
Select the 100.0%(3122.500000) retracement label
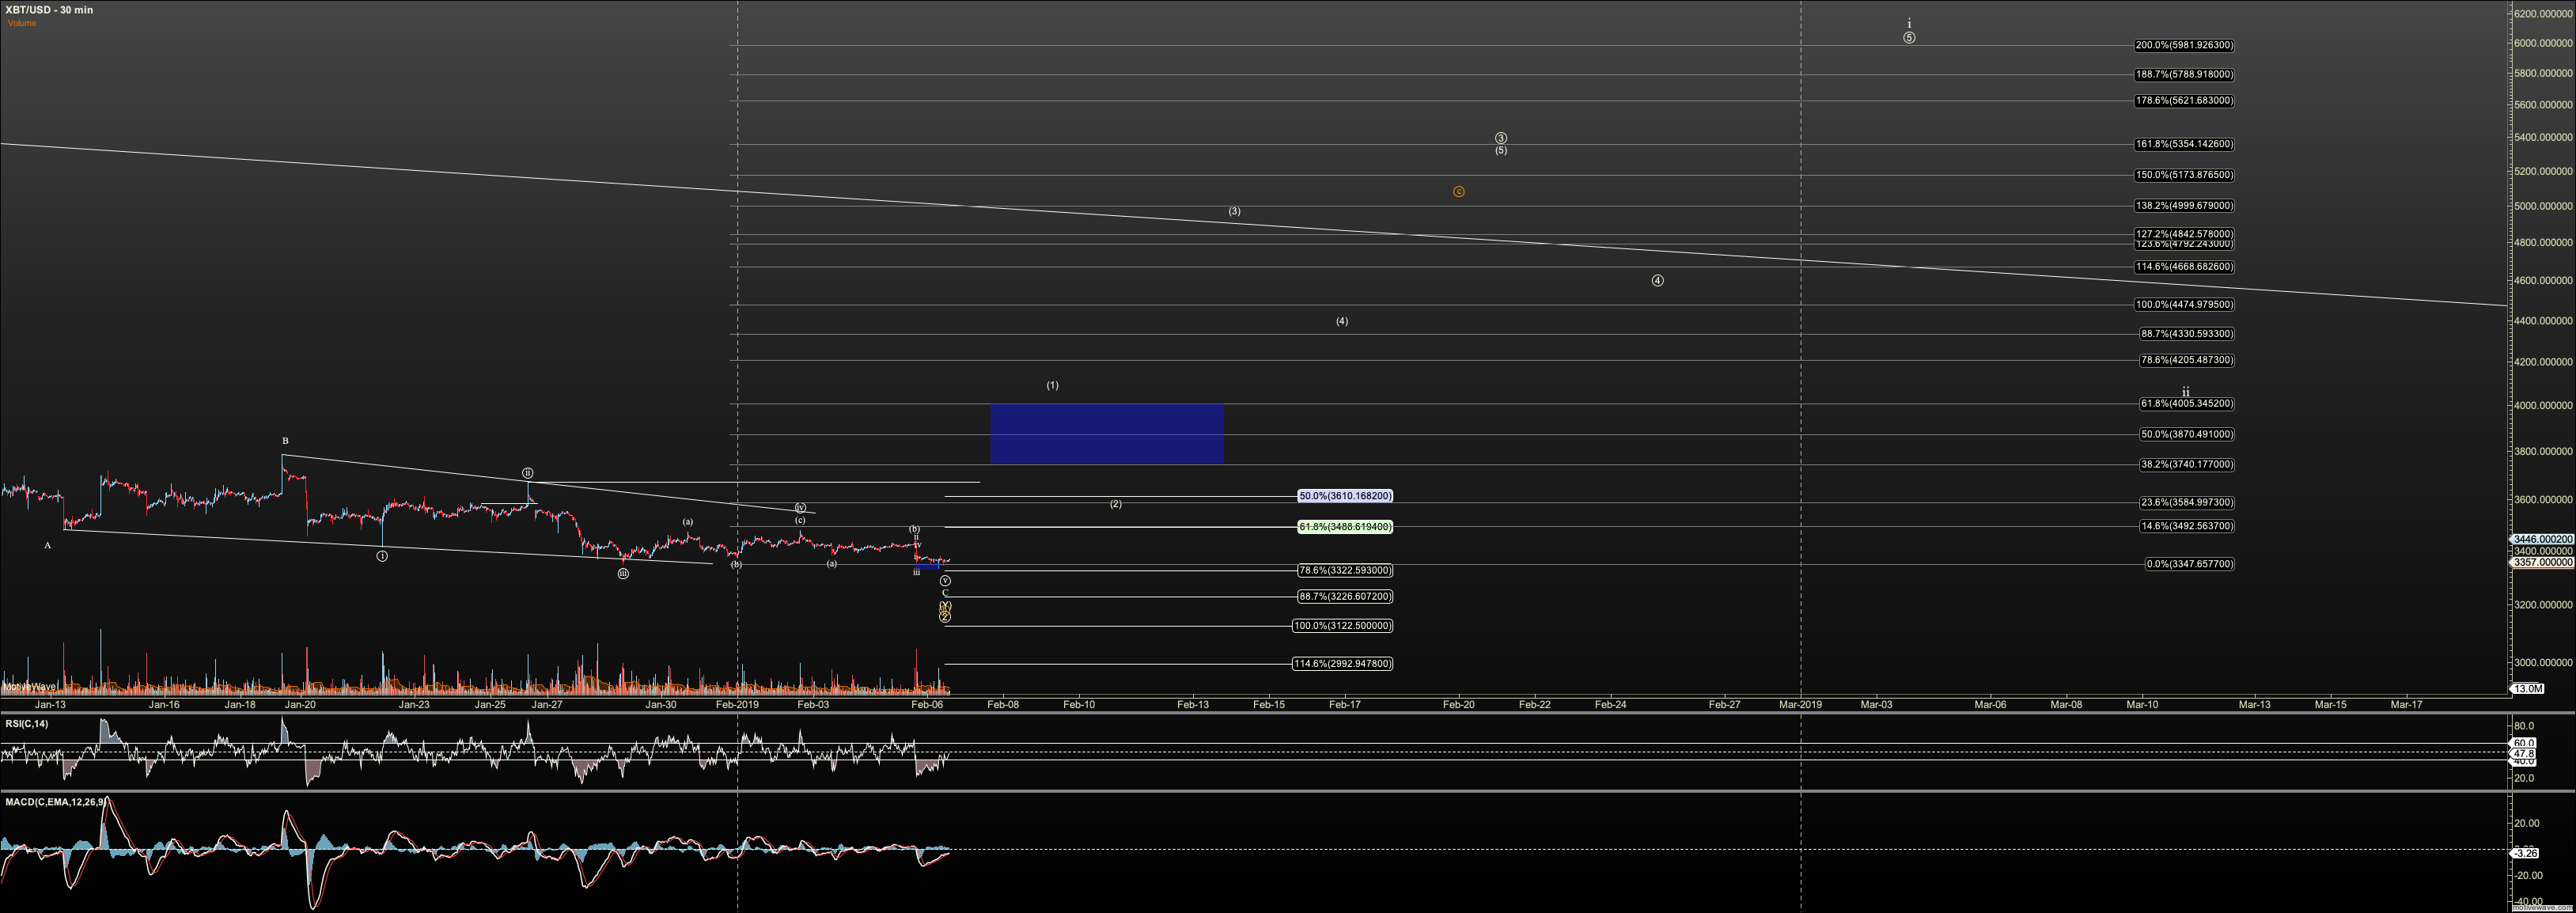click(x=1343, y=626)
